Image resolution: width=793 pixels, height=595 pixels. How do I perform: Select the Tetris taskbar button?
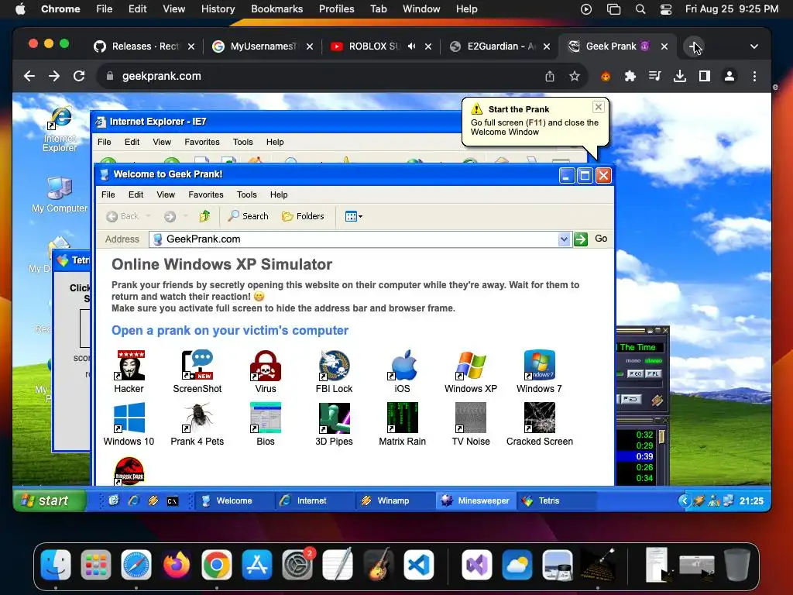point(556,501)
